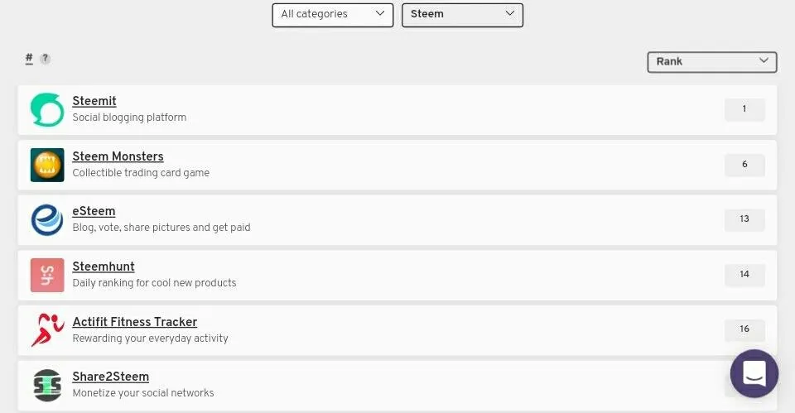Image resolution: width=795 pixels, height=413 pixels.
Task: Click 'Daily ranking for cool new products'
Action: [154, 283]
